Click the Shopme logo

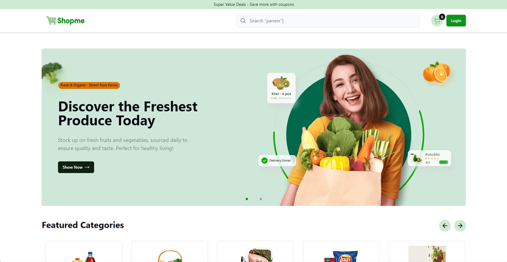[65, 21]
